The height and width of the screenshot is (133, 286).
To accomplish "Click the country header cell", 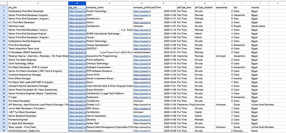I will tap(260, 7).
